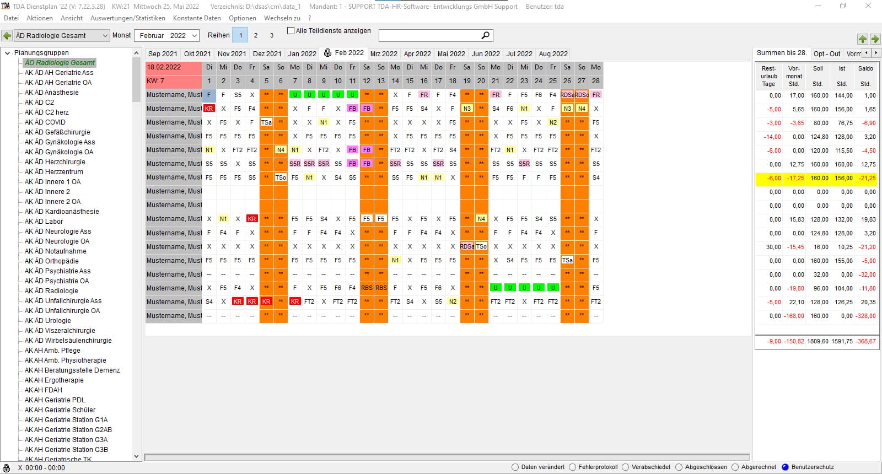Switch to the Mrz 2022 tab
This screenshot has width=882, height=474.
click(x=384, y=53)
